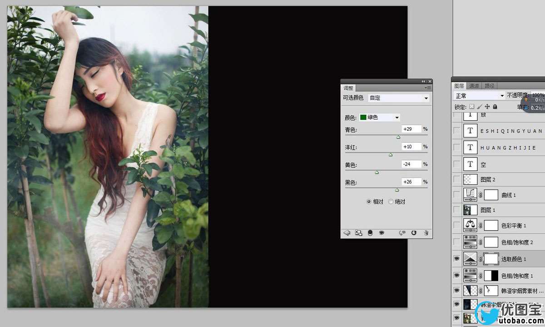This screenshot has width=545, height=327.
Task: Switch to the 路径 tab
Action: (490, 86)
